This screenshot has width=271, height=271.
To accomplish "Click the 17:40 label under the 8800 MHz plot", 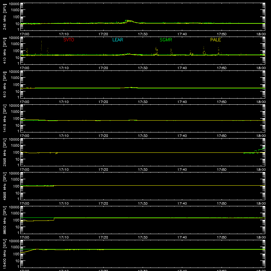I will pos(182,237).
